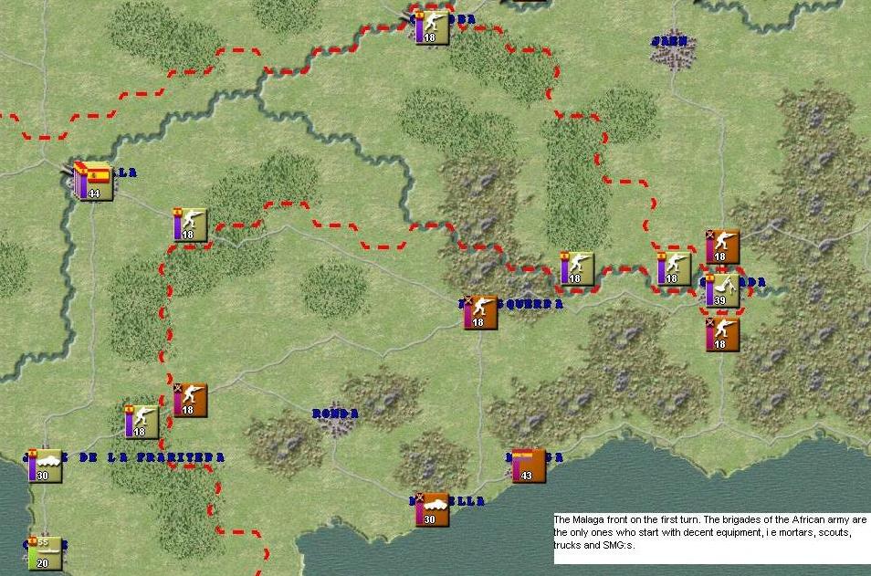
Task: Select tan infantry unit above Jerez de la Frontera label
Action: [142, 422]
